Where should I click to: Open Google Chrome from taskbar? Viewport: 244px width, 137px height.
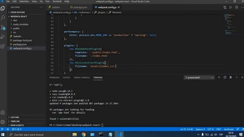[x=83, y=134]
